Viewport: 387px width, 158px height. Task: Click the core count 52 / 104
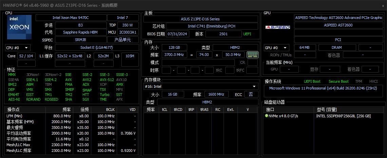click(x=26, y=56)
